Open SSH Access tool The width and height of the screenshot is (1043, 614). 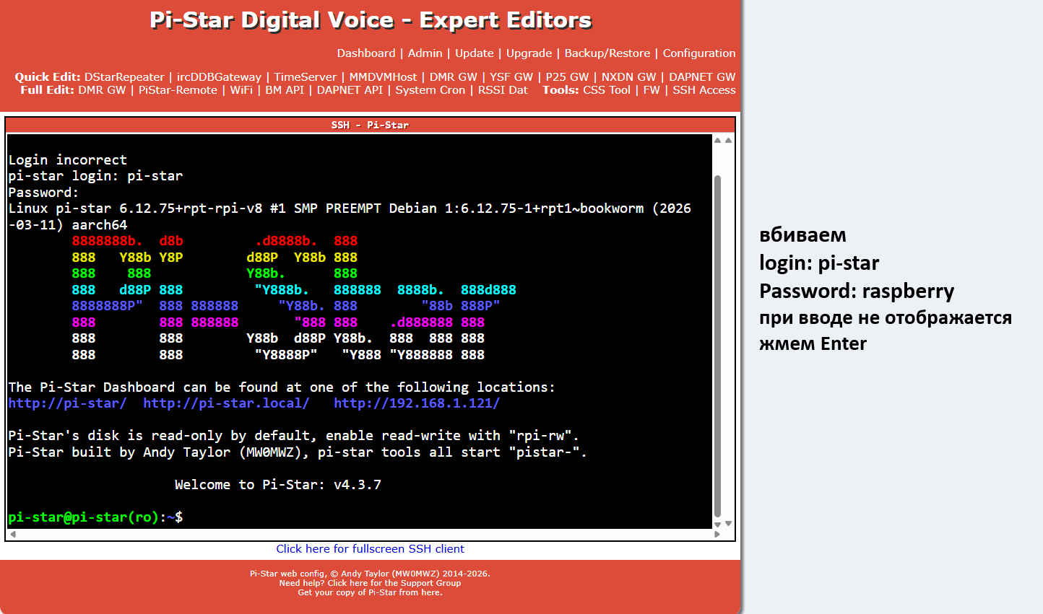point(704,90)
